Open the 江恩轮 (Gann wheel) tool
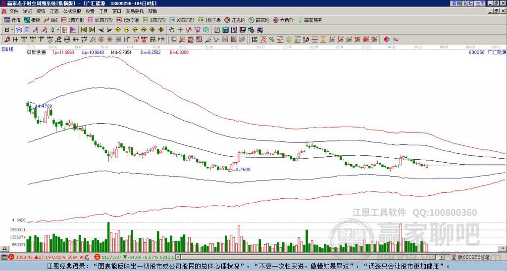This screenshot has height=271, width=507. pyautogui.click(x=235, y=20)
